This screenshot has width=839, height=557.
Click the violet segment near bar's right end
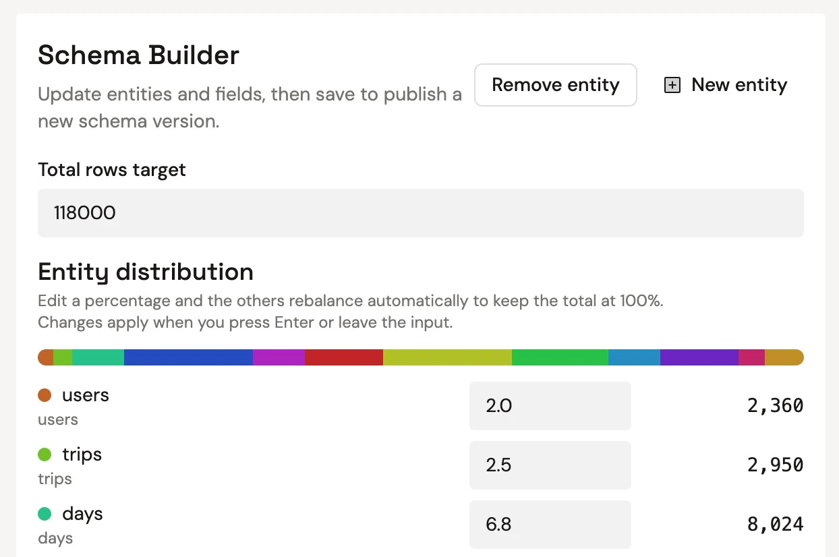699,357
